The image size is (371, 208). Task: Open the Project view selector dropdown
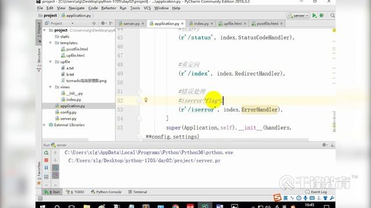click(72, 23)
